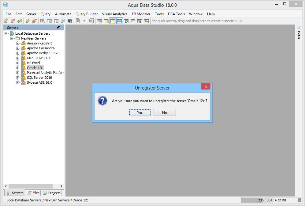The height and width of the screenshot is (206, 305).
Task: Expand the DB2 - LUW 11.1 node
Action: pos(17,58)
